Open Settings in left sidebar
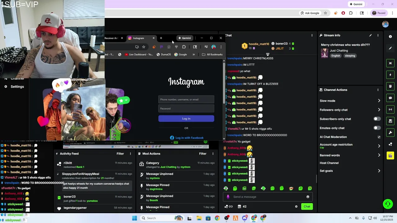 click(14, 87)
